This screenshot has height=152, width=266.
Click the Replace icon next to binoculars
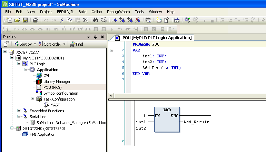[x=104, y=20]
